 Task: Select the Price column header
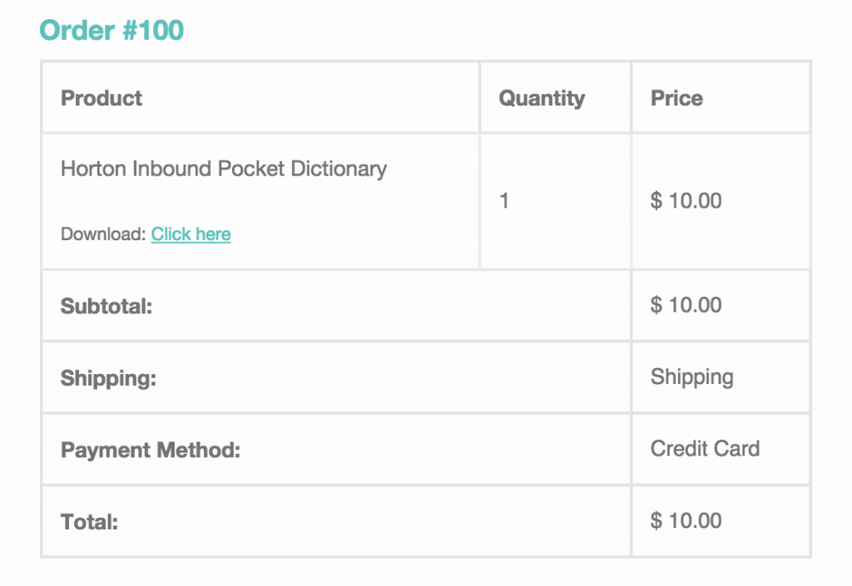tap(676, 98)
